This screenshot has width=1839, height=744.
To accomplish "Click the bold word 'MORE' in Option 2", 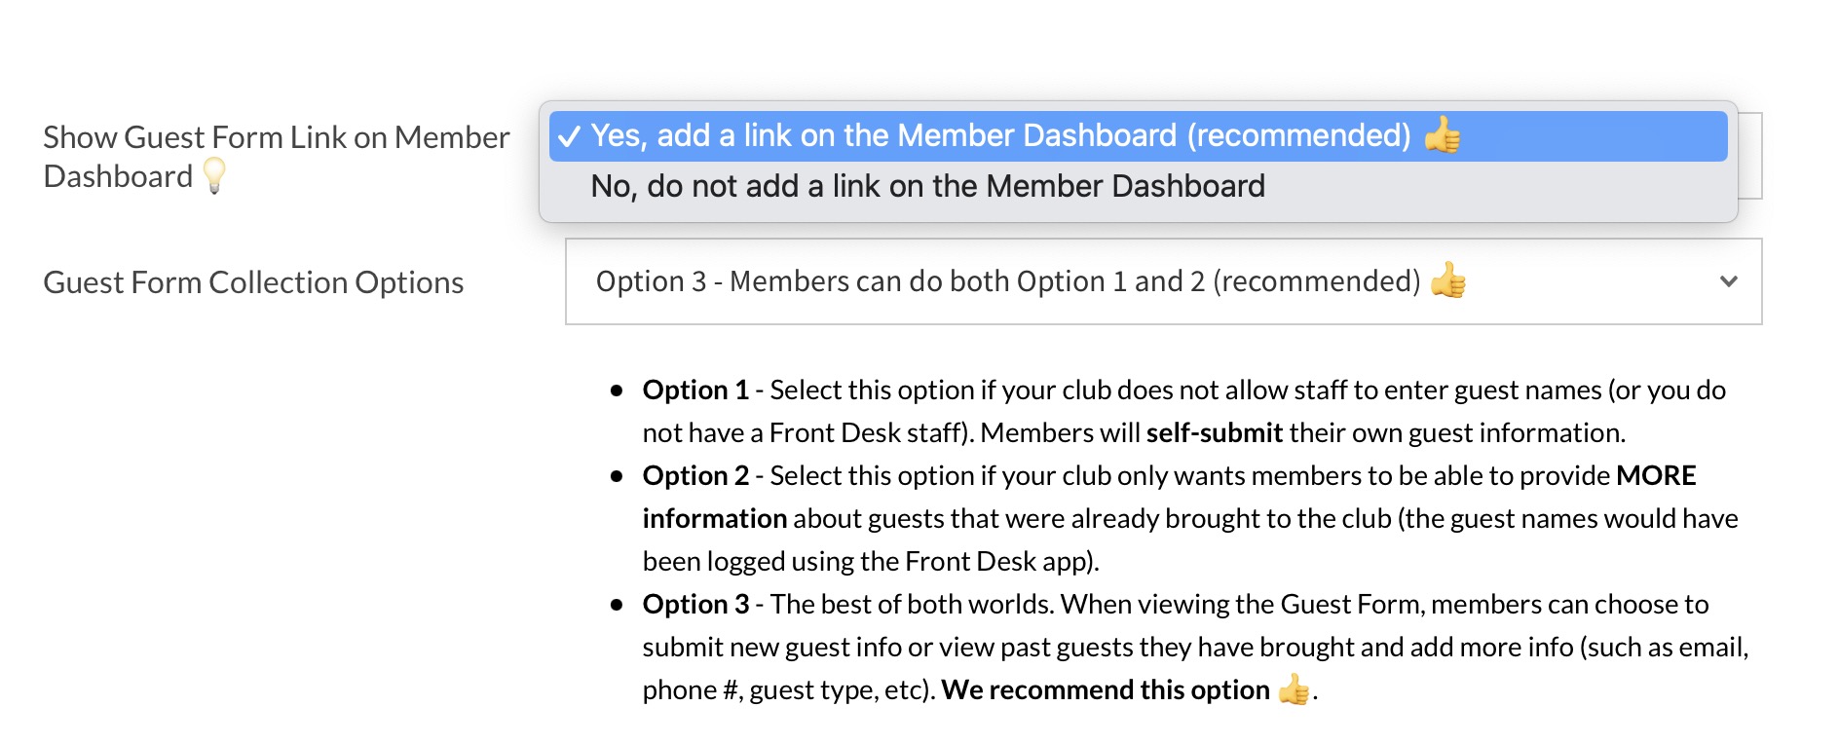I will (x=1656, y=476).
